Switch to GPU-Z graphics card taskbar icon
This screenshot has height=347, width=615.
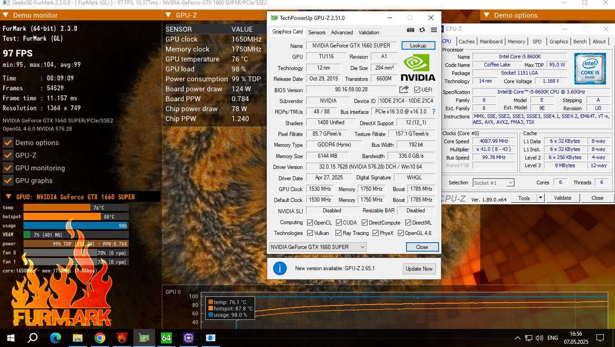pyautogui.click(x=144, y=338)
